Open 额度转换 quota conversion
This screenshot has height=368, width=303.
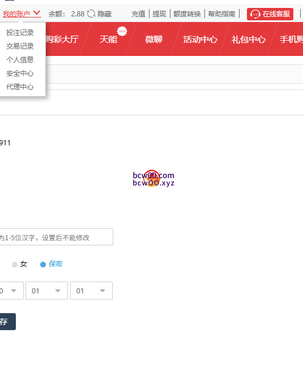pos(187,14)
